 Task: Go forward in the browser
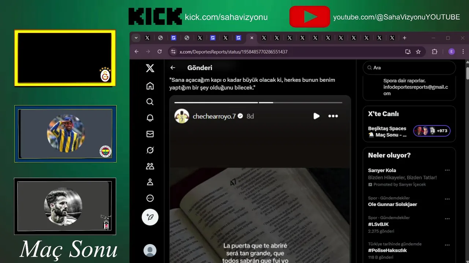pos(148,52)
